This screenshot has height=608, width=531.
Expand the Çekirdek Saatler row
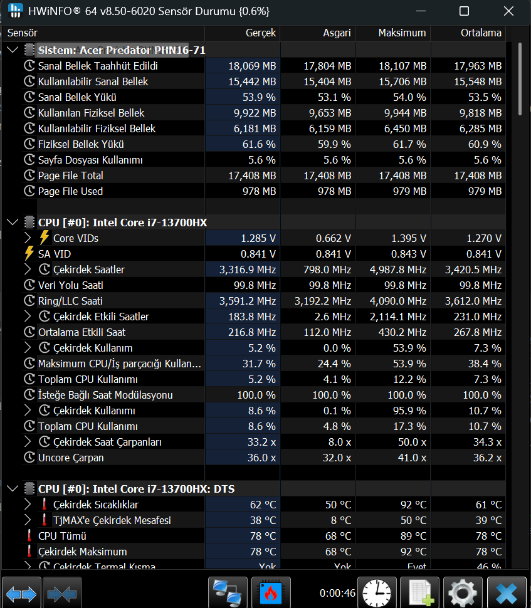28,270
